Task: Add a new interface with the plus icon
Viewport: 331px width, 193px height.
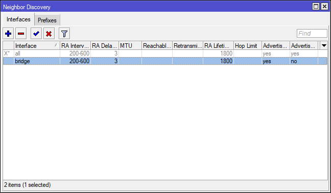Action: pos(8,34)
